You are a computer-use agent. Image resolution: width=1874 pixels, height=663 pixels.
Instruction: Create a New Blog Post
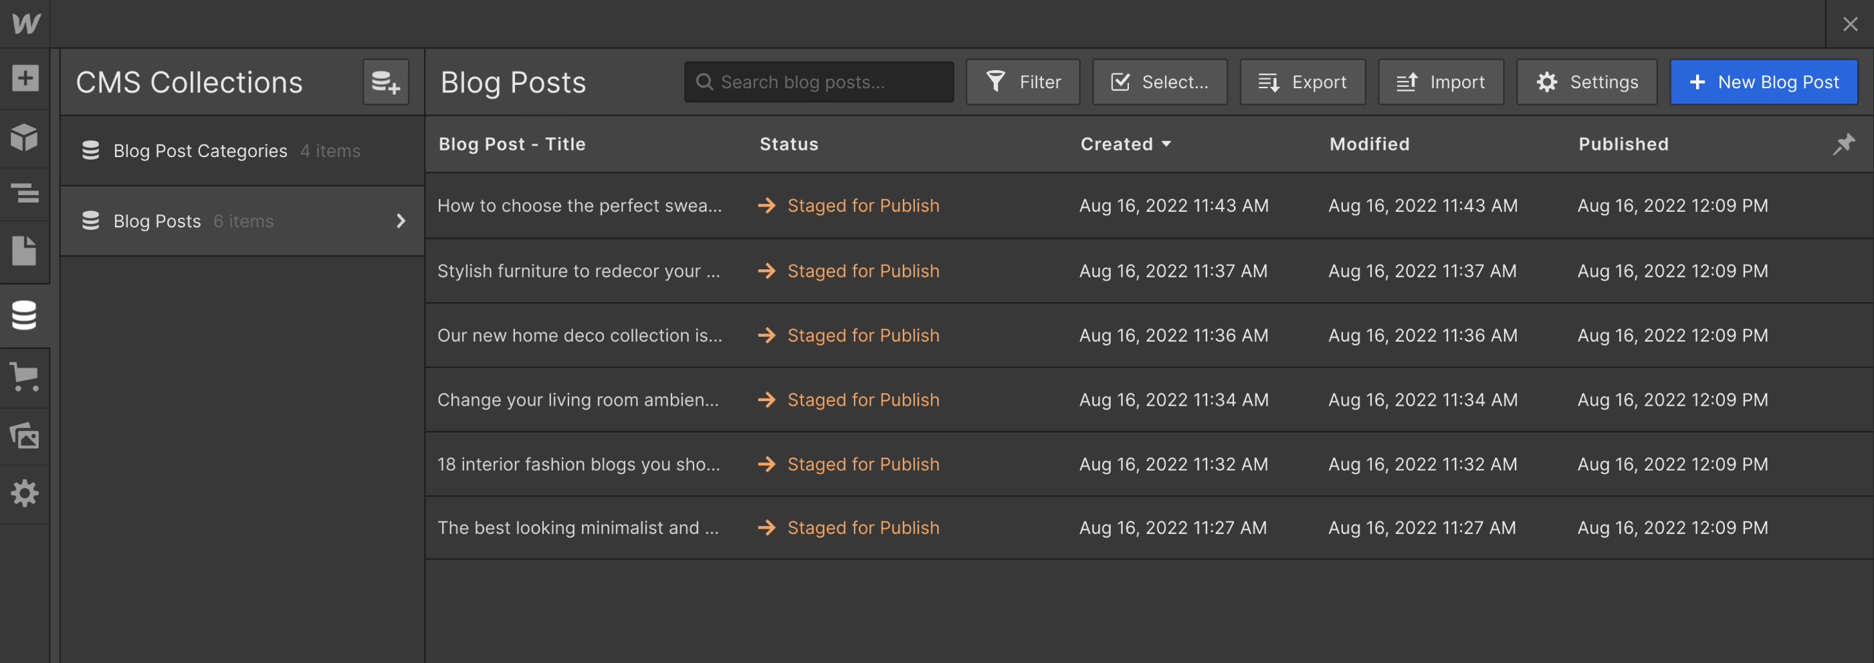pos(1764,82)
